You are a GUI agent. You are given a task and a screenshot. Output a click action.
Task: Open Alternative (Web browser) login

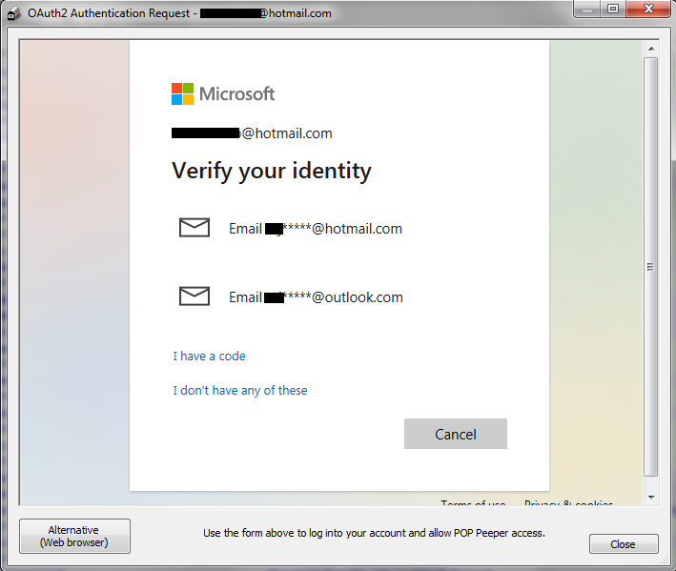(74, 536)
